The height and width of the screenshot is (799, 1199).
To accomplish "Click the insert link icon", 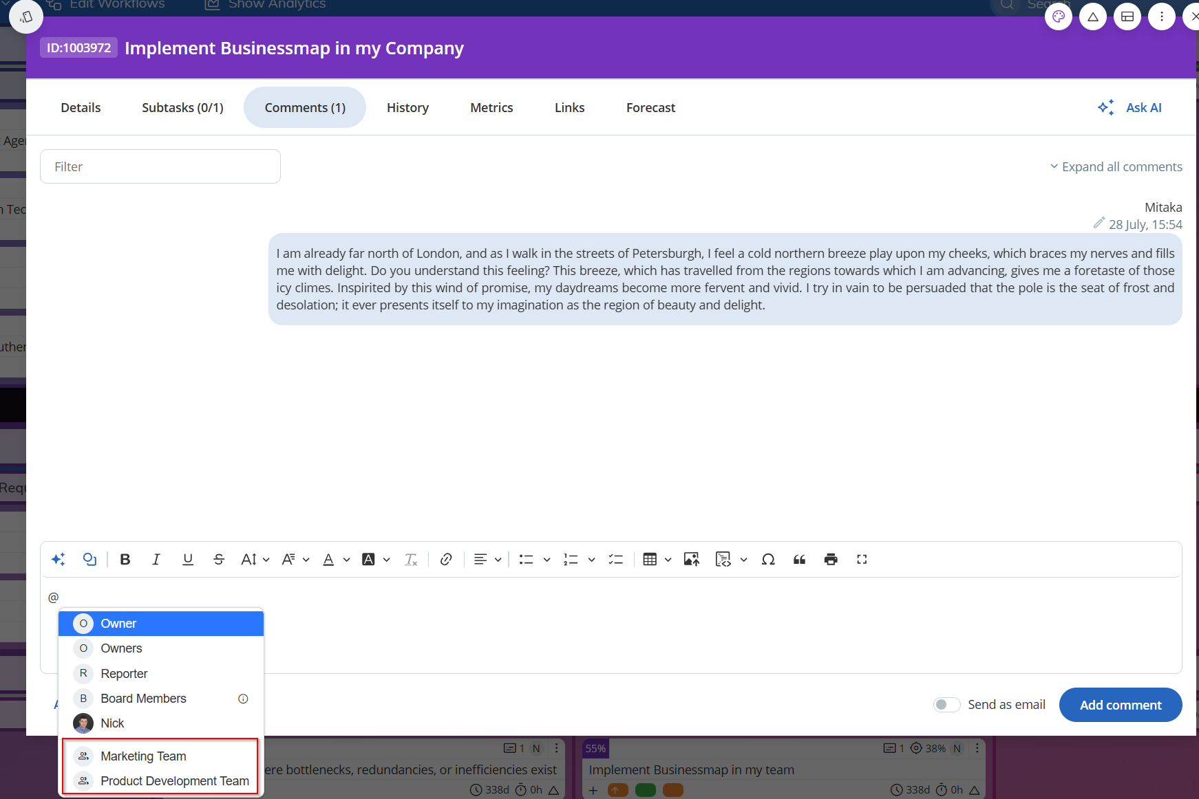I will [x=446, y=560].
